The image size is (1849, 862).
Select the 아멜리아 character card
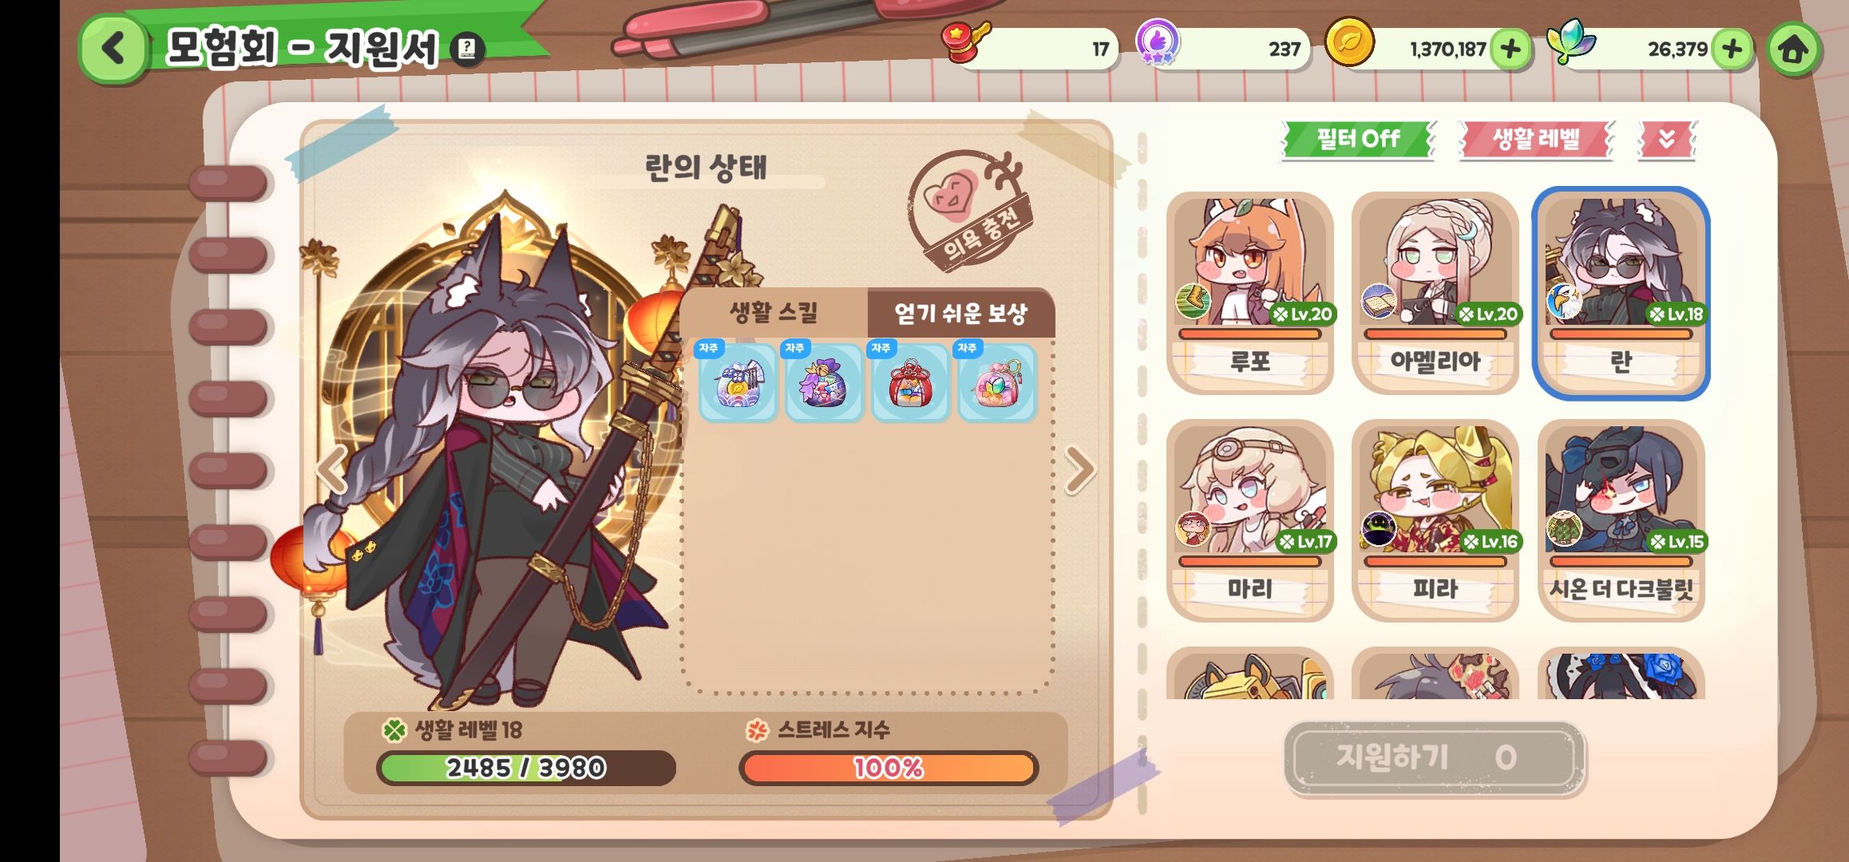tap(1435, 293)
